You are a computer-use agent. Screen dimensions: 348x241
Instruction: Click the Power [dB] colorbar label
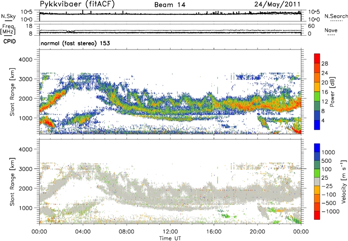332,92
